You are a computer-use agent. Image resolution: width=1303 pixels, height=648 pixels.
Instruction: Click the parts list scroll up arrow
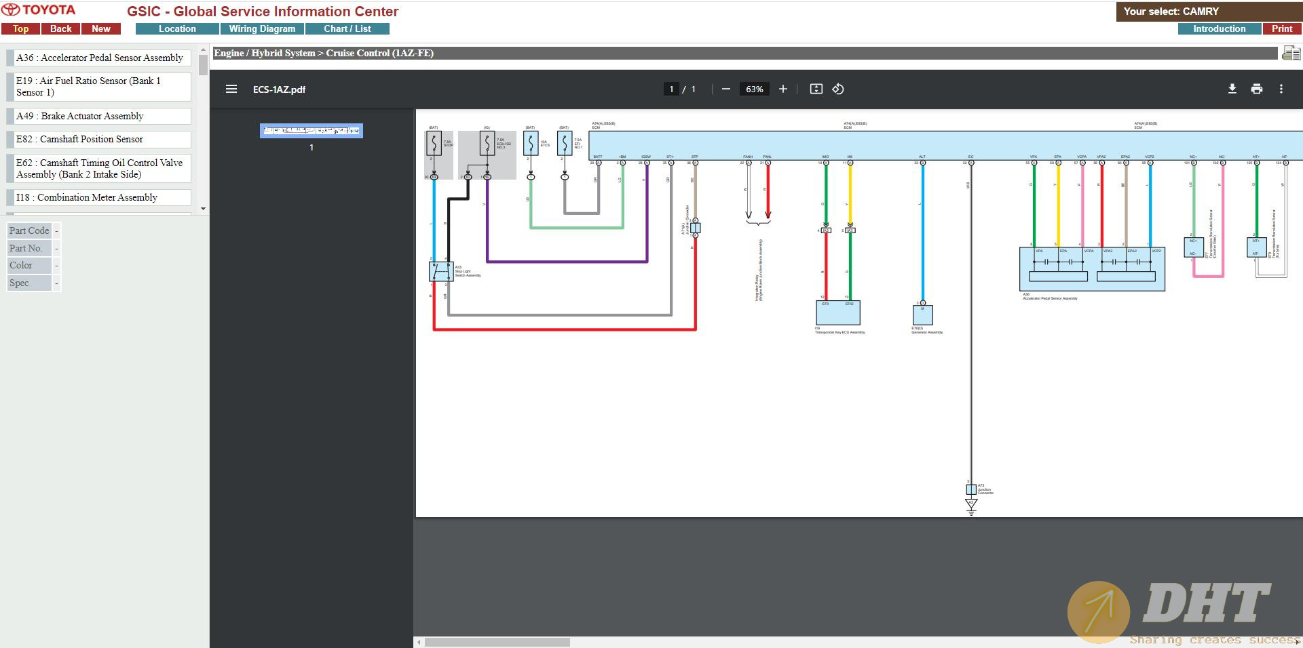[203, 50]
